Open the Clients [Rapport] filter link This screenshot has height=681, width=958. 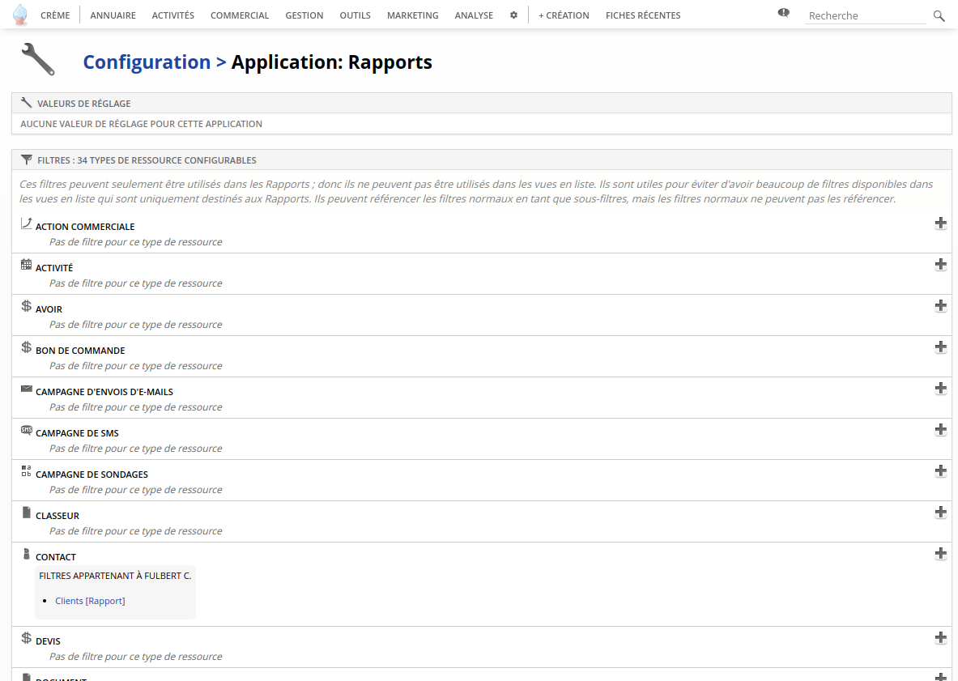[x=90, y=601]
